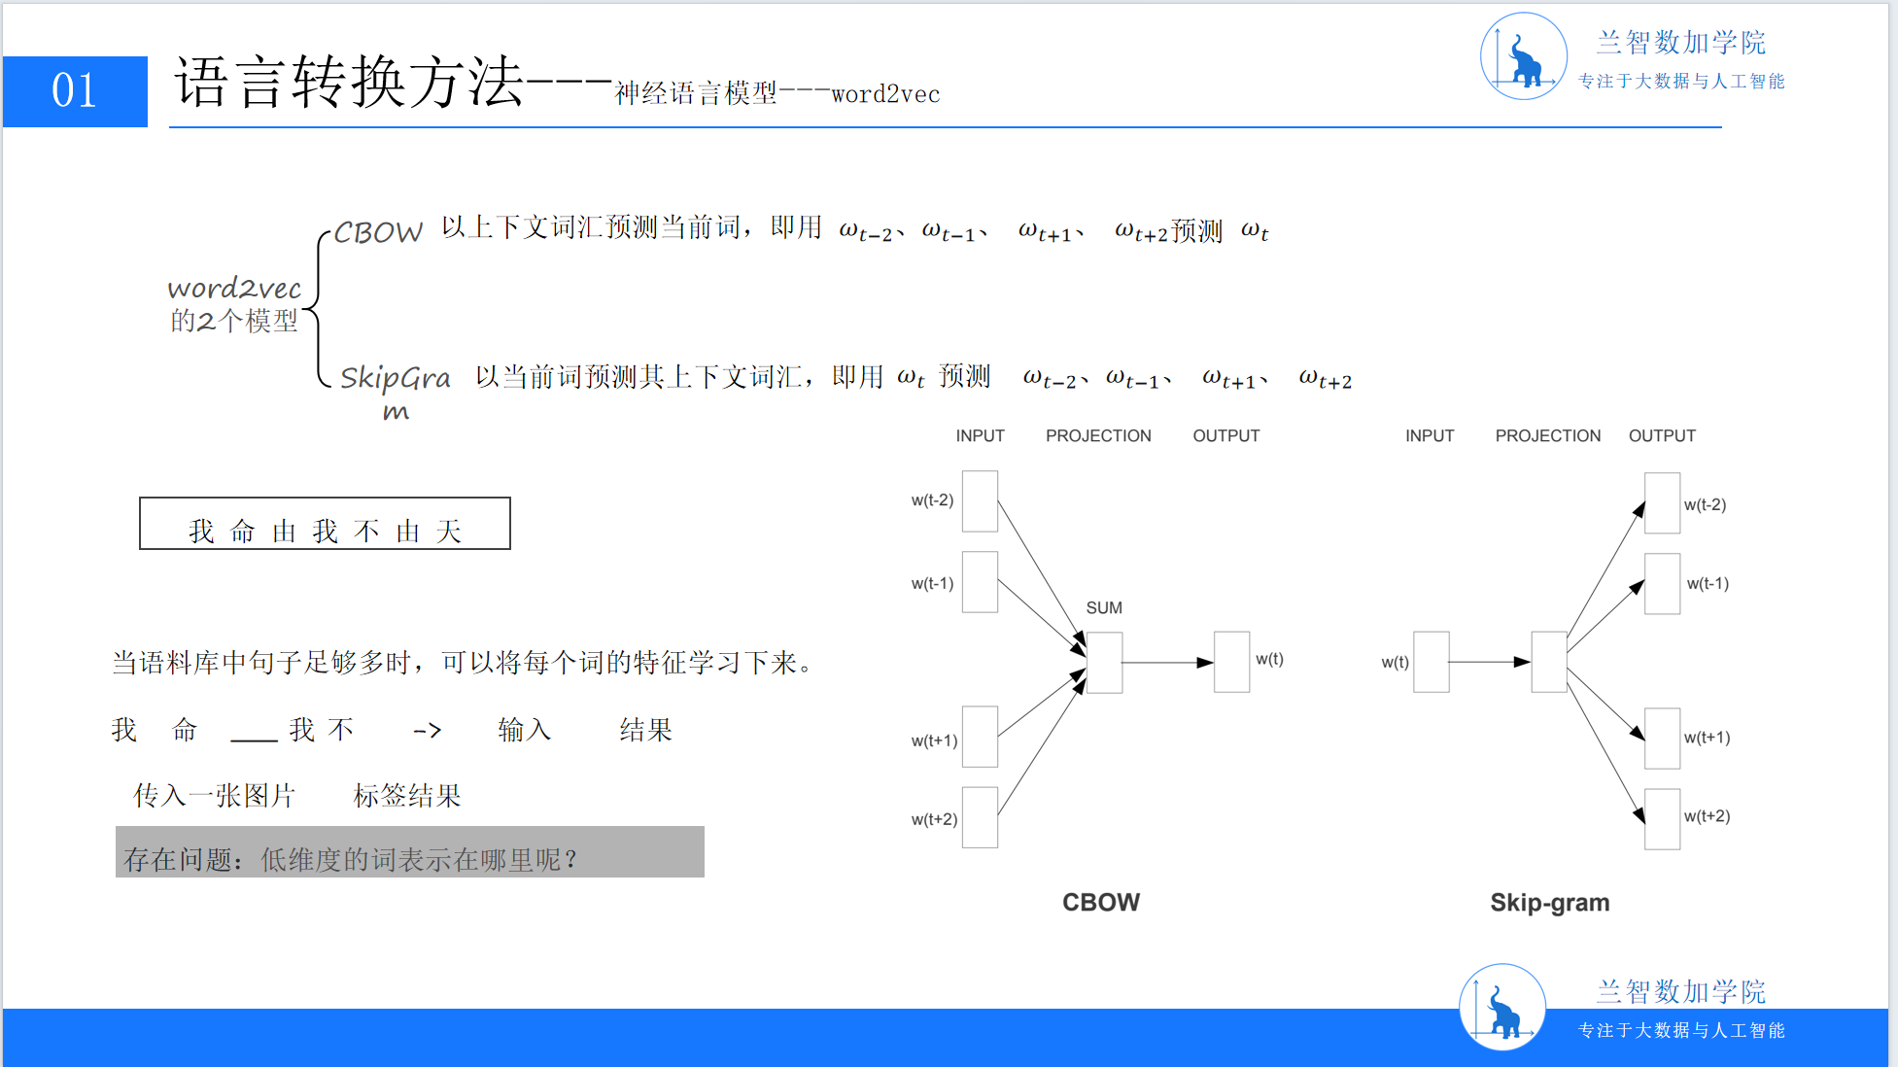Click the Skip-gram output box w(t+2)

1663,819
